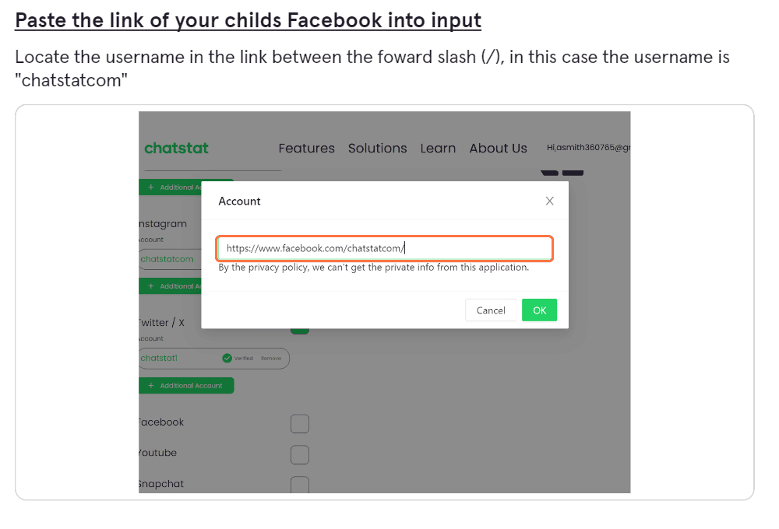
Task: Select the chatstat1 Twitter account field
Action: (213, 359)
